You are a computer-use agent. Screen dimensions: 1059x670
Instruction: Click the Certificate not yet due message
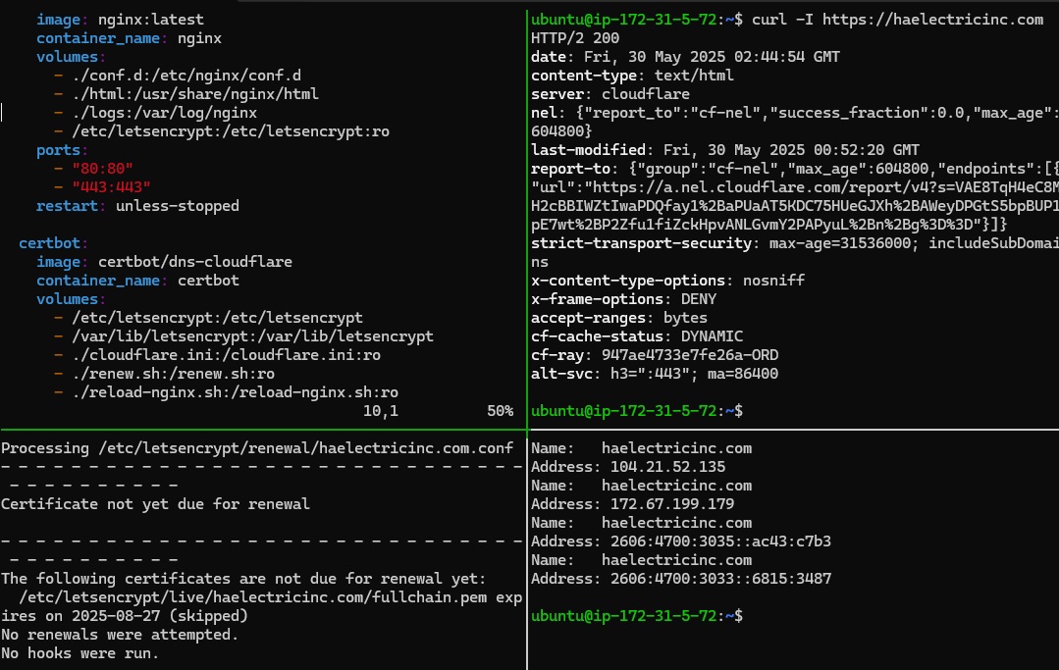[155, 504]
